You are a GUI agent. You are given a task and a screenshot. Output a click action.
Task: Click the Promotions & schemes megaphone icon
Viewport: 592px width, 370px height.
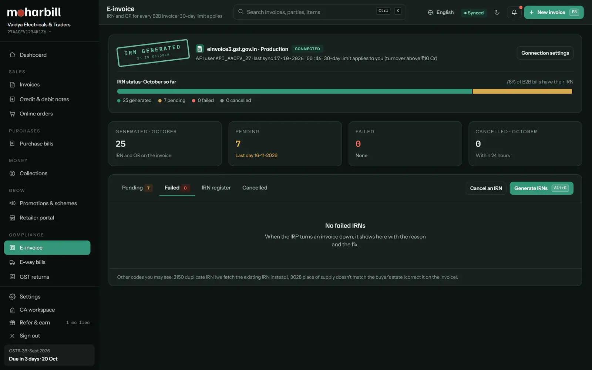[x=12, y=203]
